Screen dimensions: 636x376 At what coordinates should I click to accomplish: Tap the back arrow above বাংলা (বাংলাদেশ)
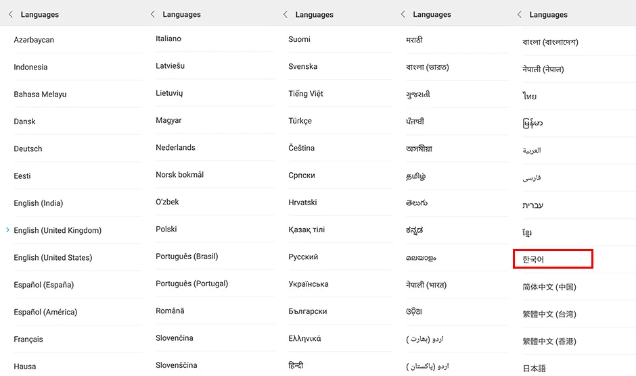point(519,15)
